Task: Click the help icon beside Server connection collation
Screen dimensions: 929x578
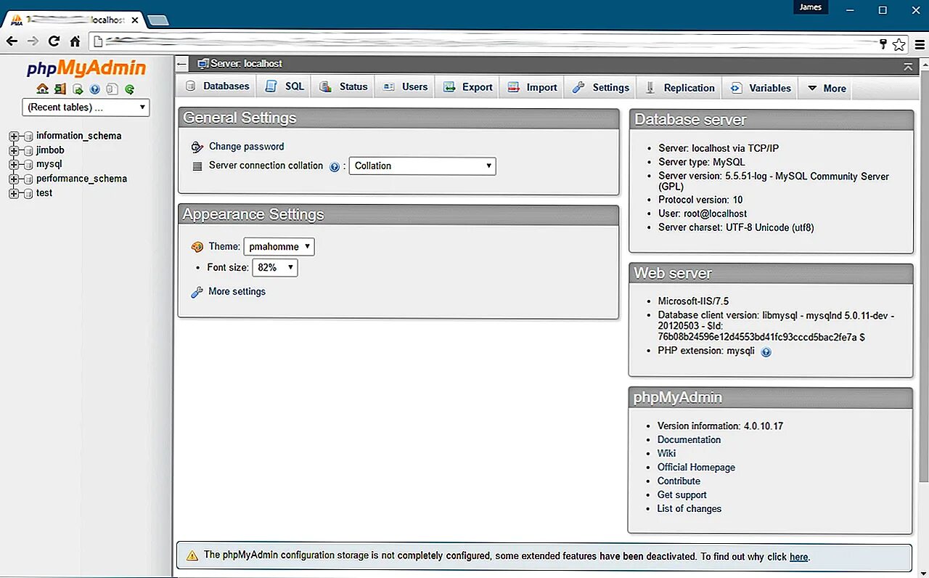Action: pyautogui.click(x=335, y=166)
